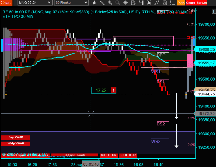The height and width of the screenshot is (167, 216).
Task: Open the Chart Trader icon
Action: click(x=141, y=3)
